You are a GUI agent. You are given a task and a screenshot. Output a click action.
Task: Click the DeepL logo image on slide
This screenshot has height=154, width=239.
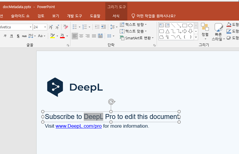[x=75, y=87]
